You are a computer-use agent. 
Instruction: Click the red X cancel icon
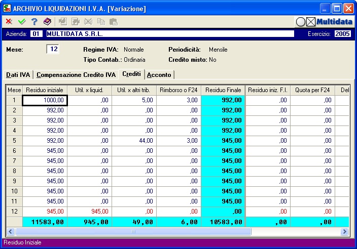tap(9, 22)
